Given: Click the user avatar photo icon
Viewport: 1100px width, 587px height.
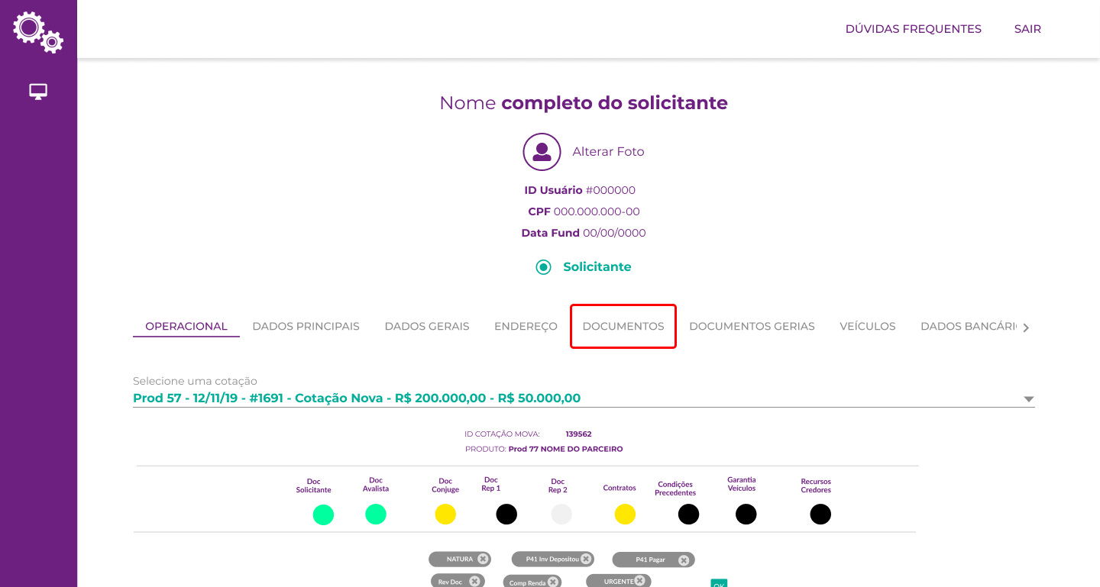Looking at the screenshot, I should pos(542,152).
